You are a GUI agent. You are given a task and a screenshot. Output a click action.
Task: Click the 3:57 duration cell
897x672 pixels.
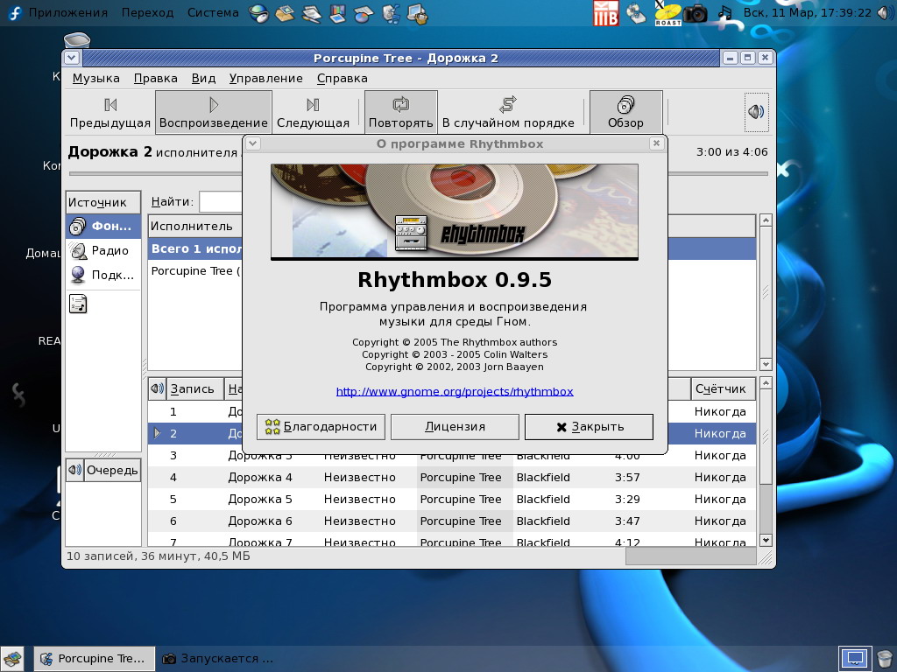pyautogui.click(x=627, y=477)
